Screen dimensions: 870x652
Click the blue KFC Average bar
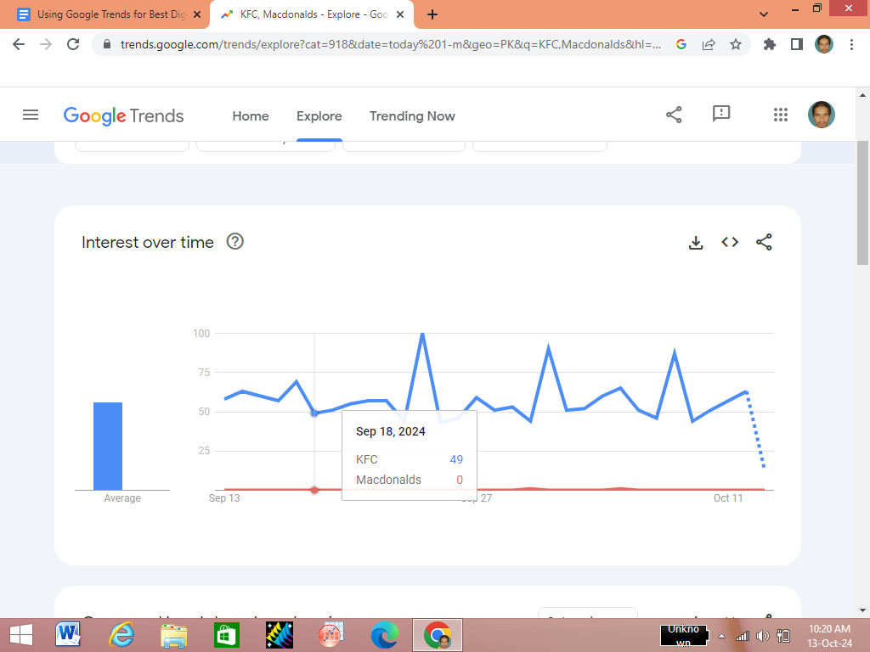(x=108, y=447)
